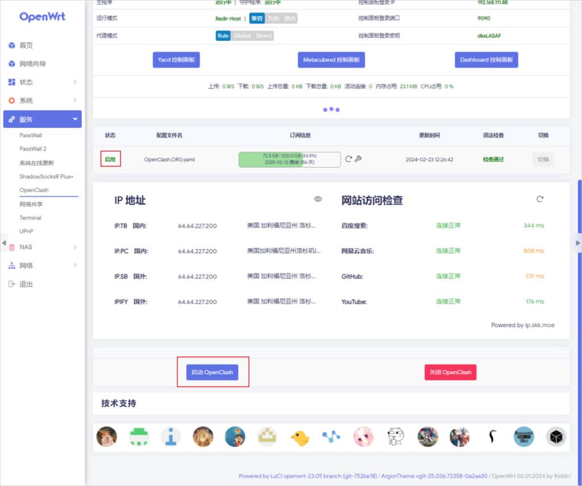
Task: Click the refresh subscription icon beside the progress bar
Action: 348,159
